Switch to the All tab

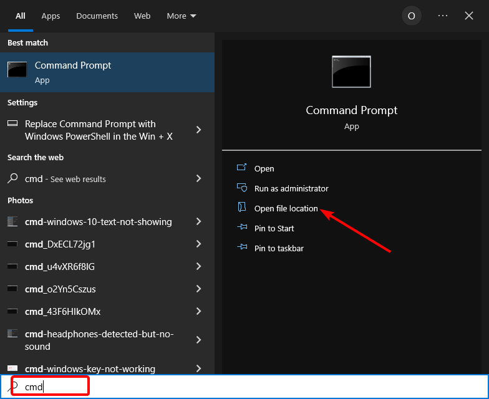tap(20, 16)
